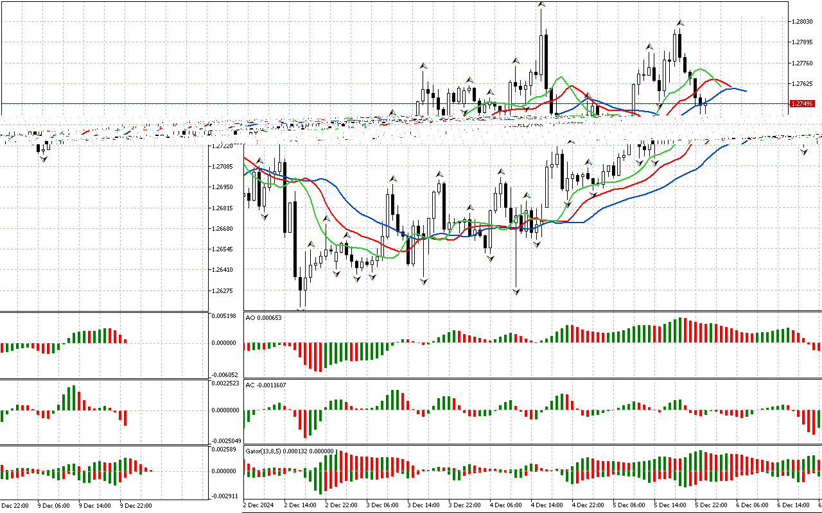822x513 pixels.
Task: Pick the 1.27760 price scale value
Action: click(802, 63)
